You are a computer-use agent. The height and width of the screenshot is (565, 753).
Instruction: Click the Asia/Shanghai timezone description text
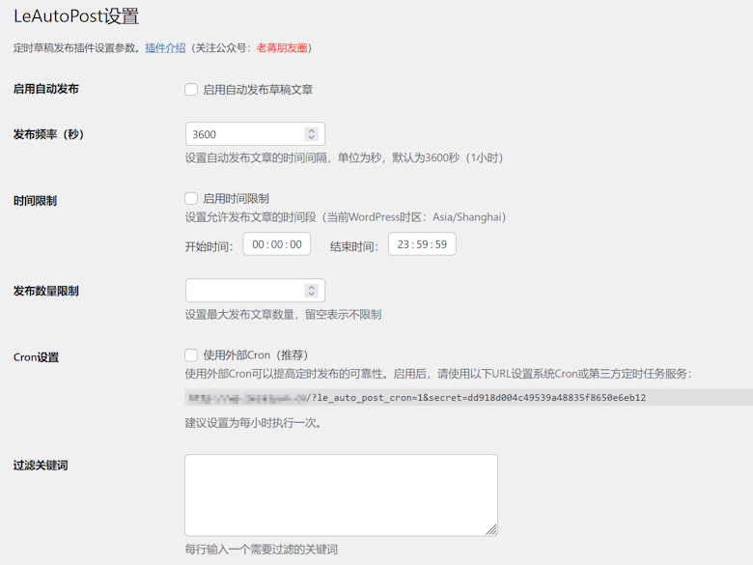346,217
